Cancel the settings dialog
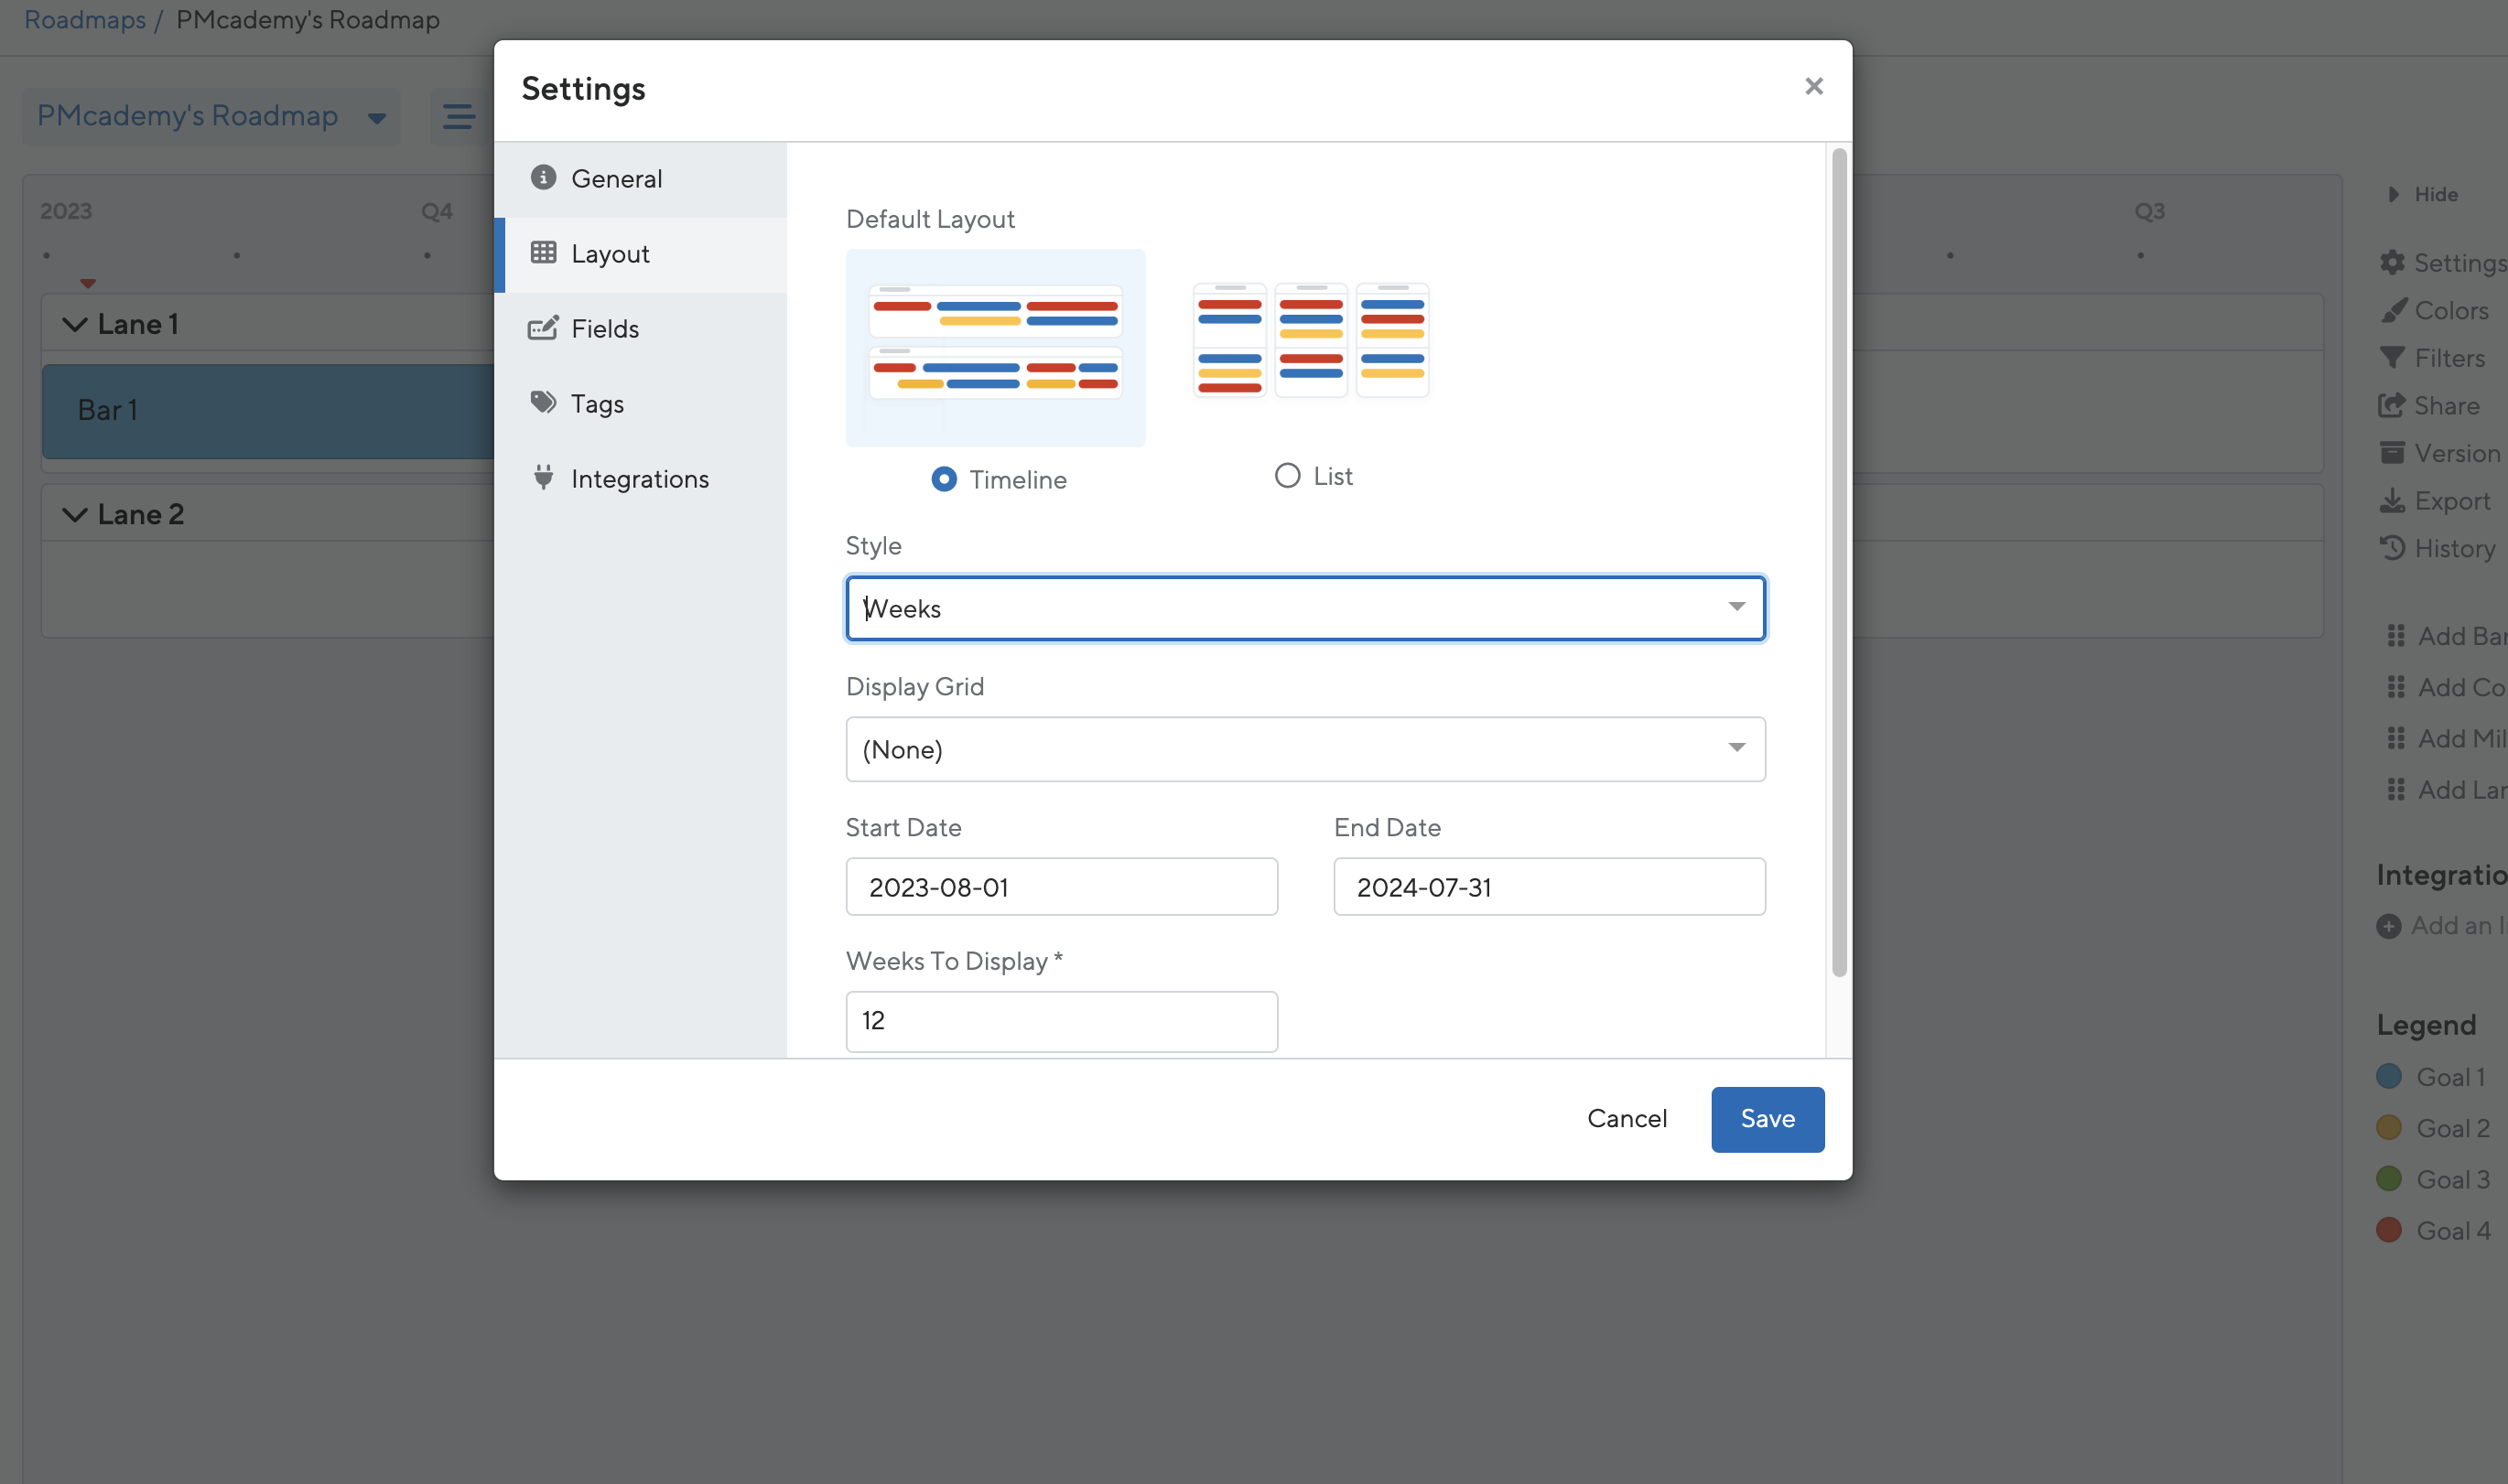 1627,1119
